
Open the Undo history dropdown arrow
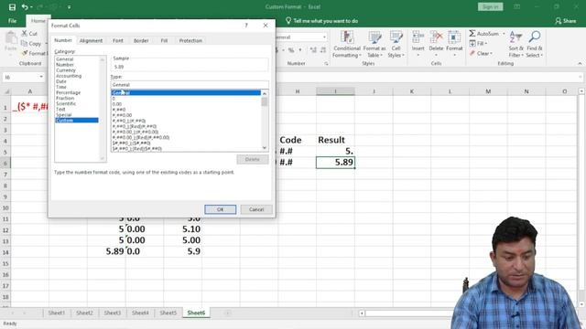coord(31,7)
